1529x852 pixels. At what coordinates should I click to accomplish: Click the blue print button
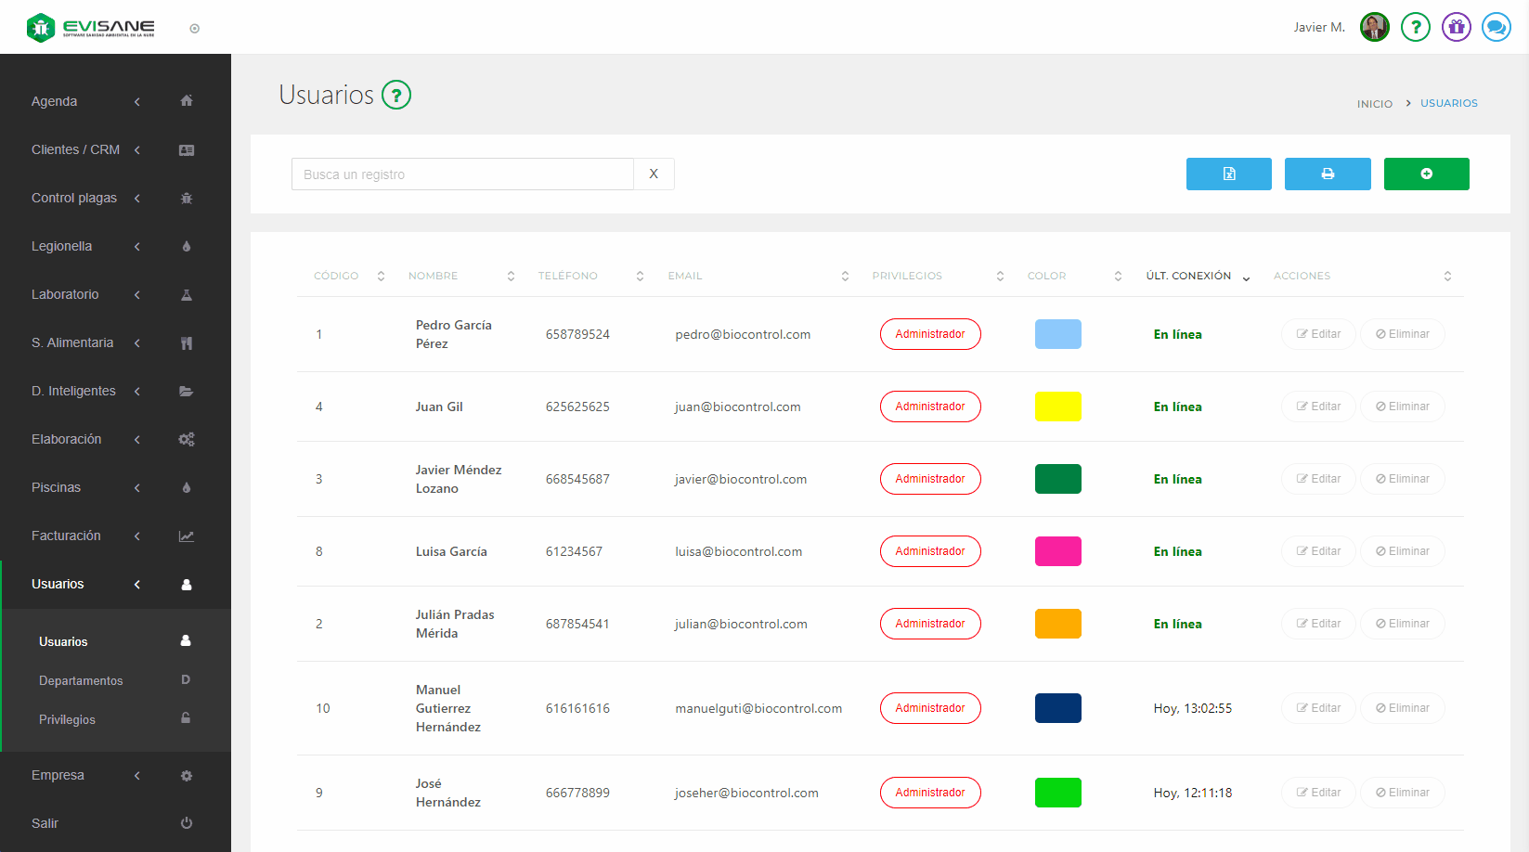coord(1328,174)
